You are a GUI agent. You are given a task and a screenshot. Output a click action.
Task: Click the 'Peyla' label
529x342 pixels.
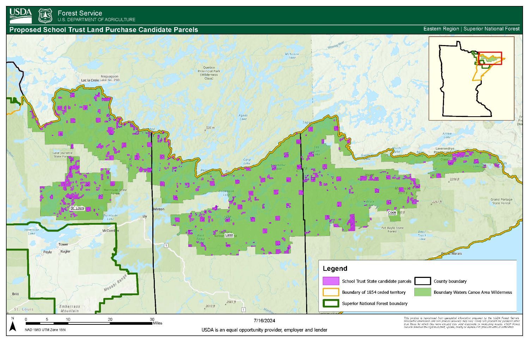tap(47, 252)
